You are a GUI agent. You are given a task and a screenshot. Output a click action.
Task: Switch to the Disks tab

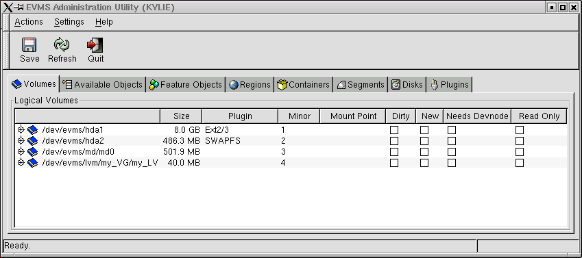click(407, 85)
